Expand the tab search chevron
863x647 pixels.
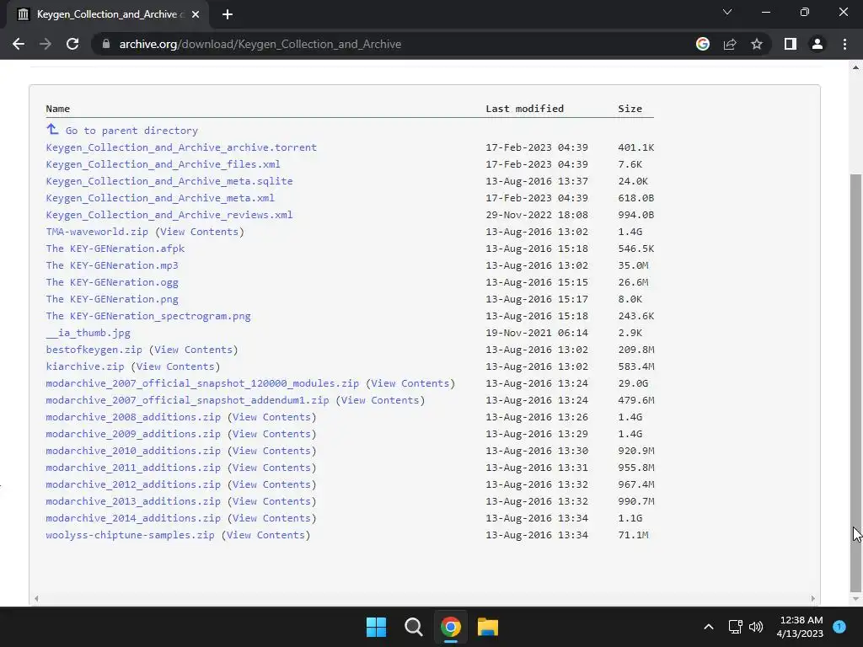(727, 12)
